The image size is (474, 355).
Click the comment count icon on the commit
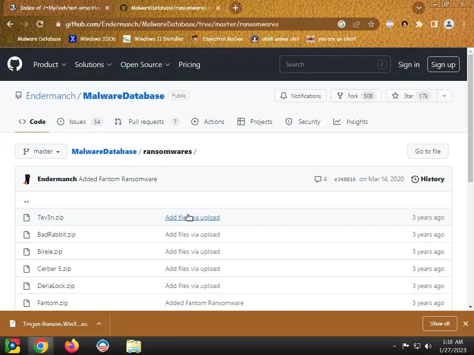point(318,179)
